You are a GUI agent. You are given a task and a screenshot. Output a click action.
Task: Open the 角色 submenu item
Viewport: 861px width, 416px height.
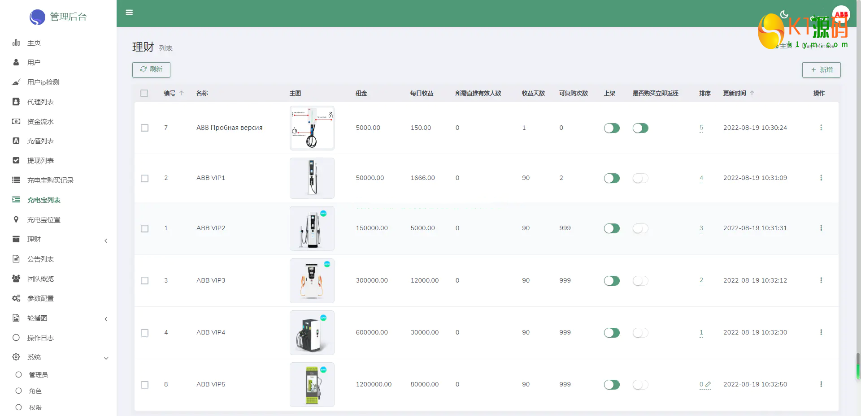pyautogui.click(x=58, y=391)
